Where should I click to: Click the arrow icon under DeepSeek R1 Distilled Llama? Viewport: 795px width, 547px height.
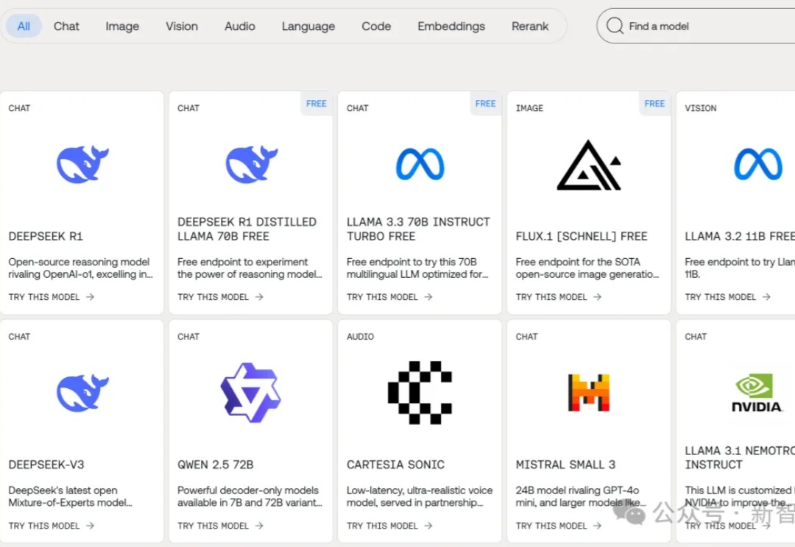[259, 297]
